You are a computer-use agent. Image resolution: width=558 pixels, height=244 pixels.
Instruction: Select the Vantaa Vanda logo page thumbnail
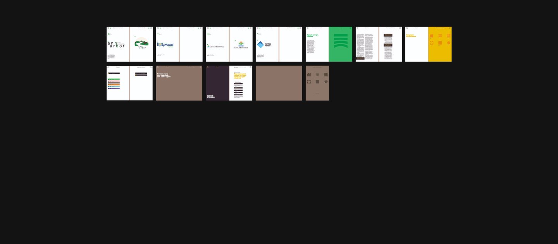pos(267,44)
